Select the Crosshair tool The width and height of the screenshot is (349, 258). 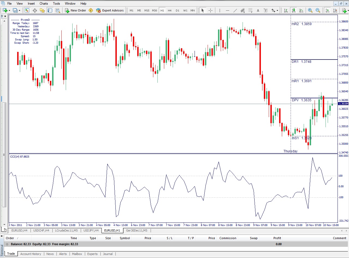pos(210,10)
